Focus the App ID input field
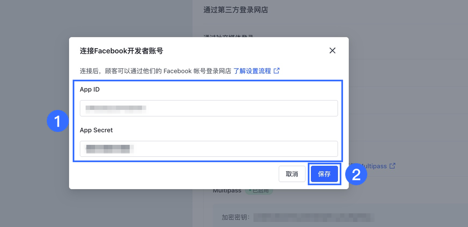Image resolution: width=468 pixels, height=227 pixels. point(209,108)
